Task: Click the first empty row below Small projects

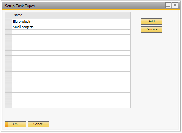Action: coord(71,32)
